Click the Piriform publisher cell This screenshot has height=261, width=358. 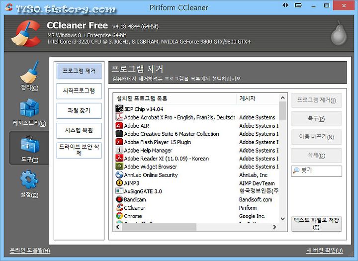point(248,208)
